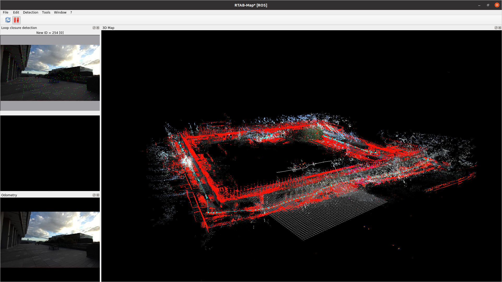502x282 pixels.
Task: Open the Edit menu
Action: point(16,13)
